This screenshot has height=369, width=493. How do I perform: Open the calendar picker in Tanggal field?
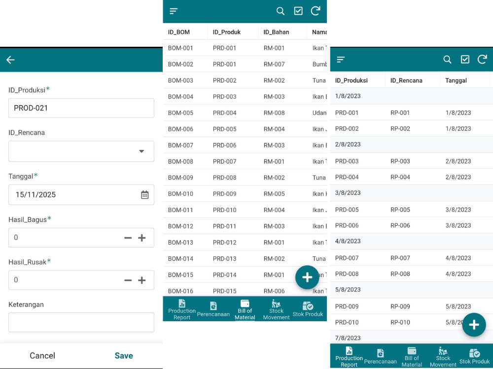(x=144, y=194)
